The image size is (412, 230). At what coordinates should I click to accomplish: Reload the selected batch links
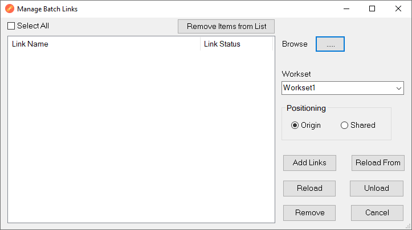click(x=309, y=188)
